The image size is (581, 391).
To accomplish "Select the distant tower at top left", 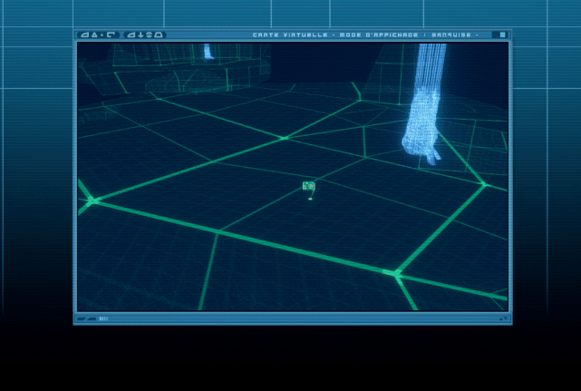I will pyautogui.click(x=209, y=50).
